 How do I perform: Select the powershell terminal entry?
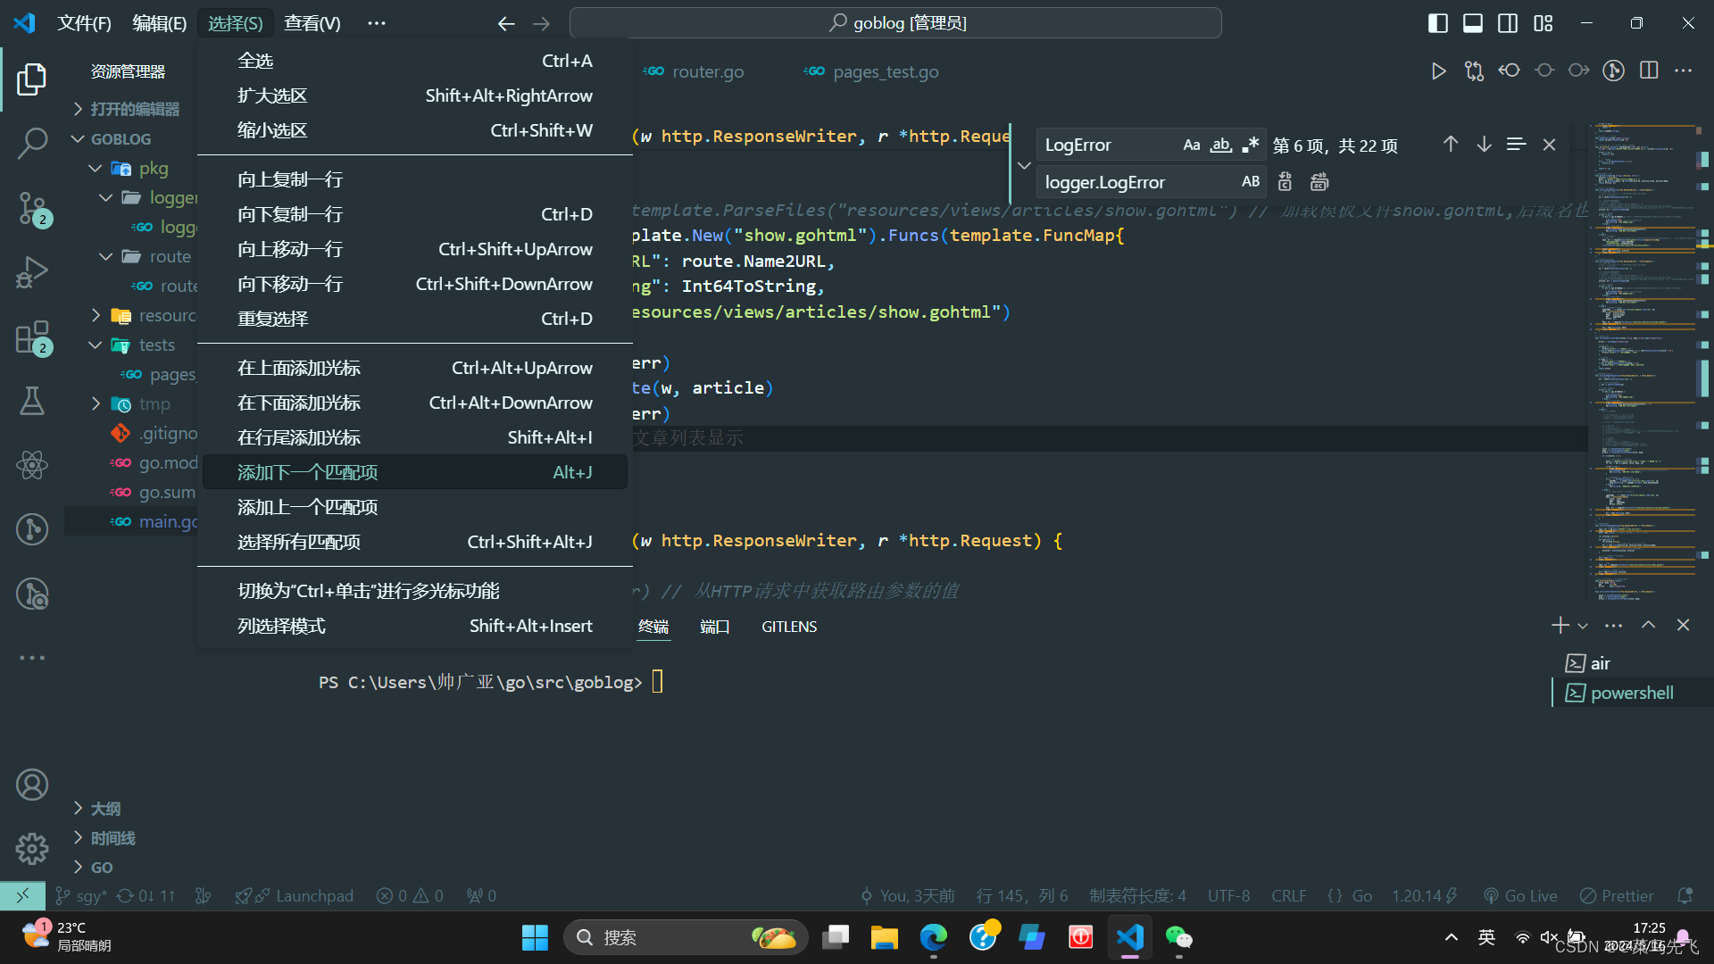pyautogui.click(x=1632, y=693)
